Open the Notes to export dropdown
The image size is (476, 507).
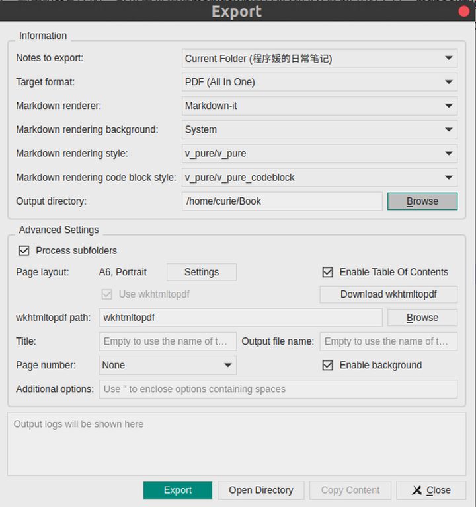point(319,58)
